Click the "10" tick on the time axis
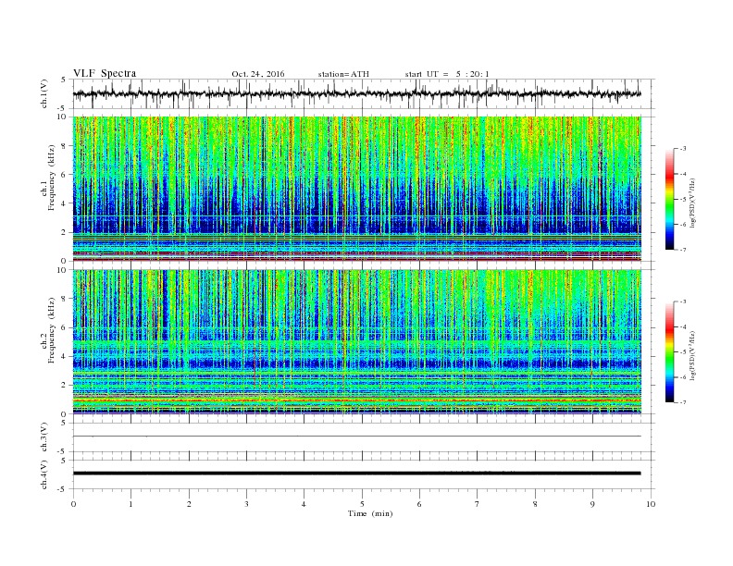 pos(651,504)
